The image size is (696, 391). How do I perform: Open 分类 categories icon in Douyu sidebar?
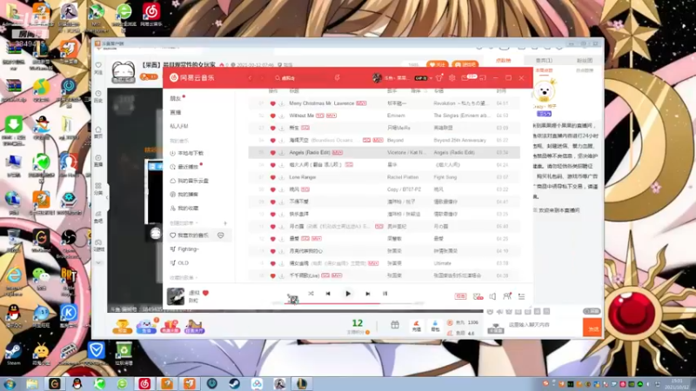[x=98, y=189]
